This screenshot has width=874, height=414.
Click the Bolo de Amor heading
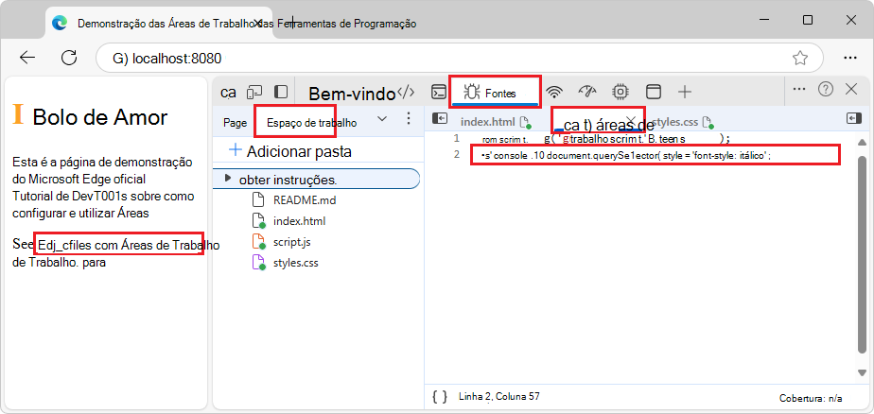click(99, 117)
